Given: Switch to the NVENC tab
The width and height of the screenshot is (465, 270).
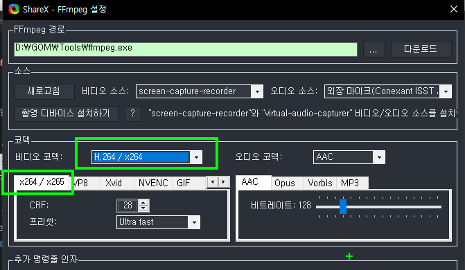Looking at the screenshot, I should (x=153, y=183).
